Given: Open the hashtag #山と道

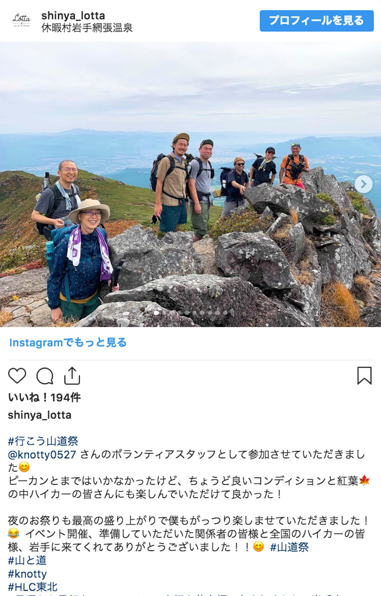Looking at the screenshot, I should pyautogui.click(x=27, y=560).
